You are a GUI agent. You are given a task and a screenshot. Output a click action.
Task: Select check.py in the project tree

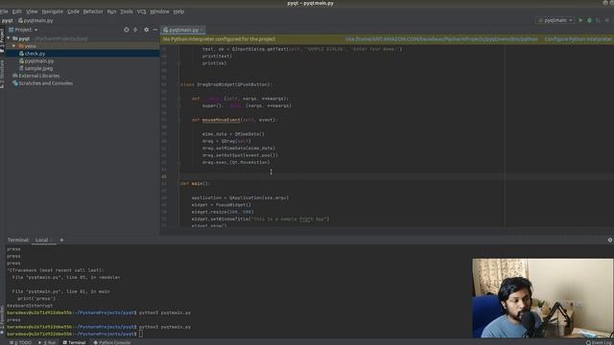tap(35, 54)
